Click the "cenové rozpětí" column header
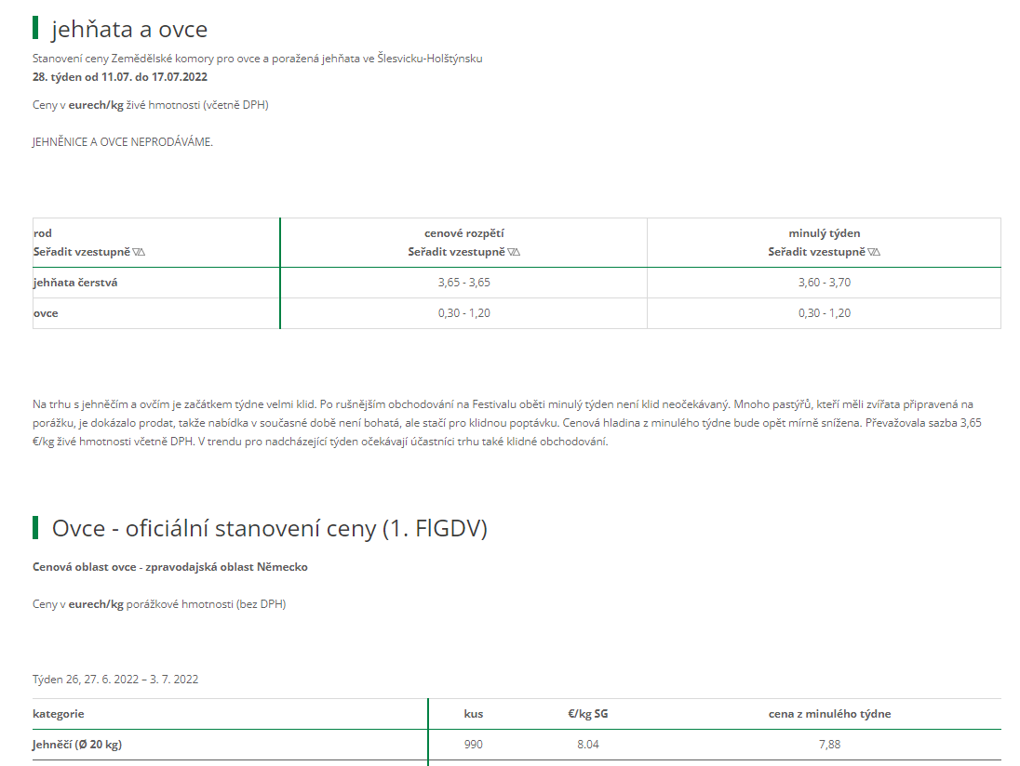The width and height of the screenshot is (1020, 766). click(x=463, y=233)
